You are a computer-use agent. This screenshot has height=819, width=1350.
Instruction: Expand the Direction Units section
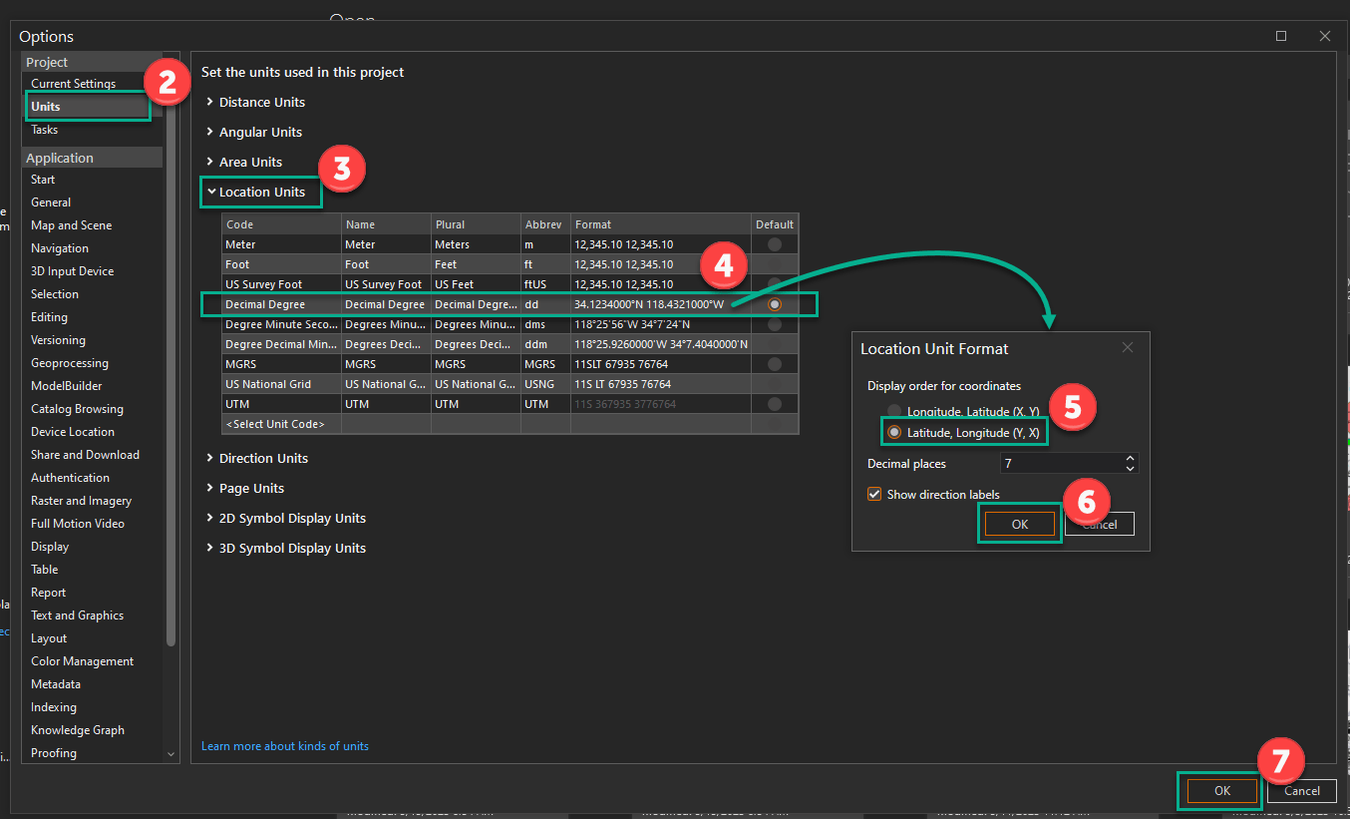263,458
